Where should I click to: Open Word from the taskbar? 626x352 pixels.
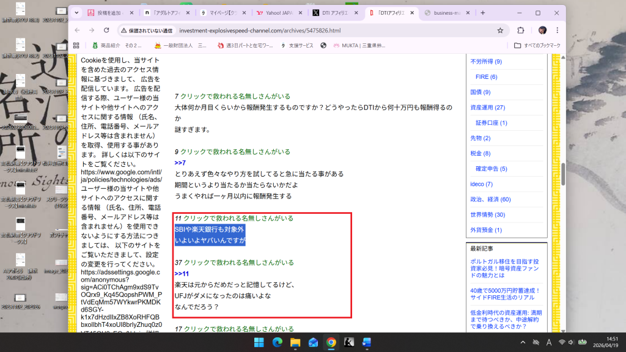coord(367,342)
